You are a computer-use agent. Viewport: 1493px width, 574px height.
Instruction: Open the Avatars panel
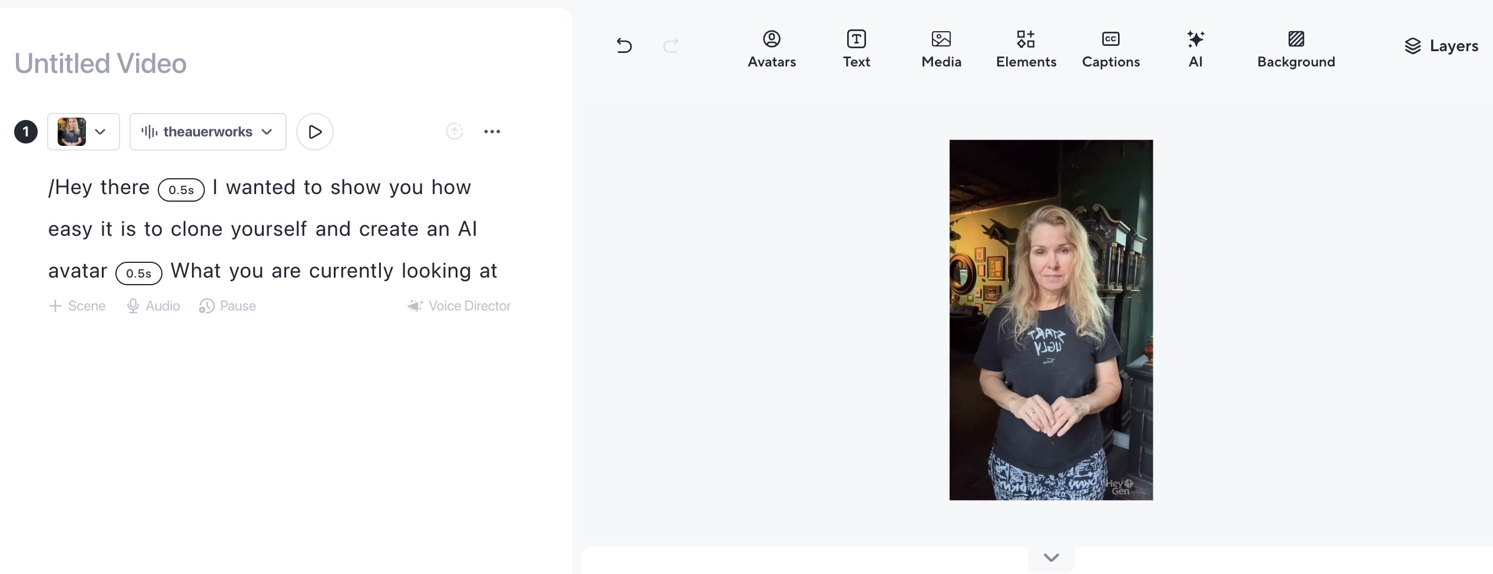771,49
